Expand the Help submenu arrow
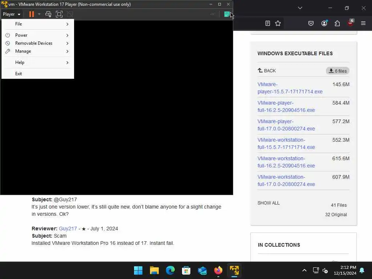The width and height of the screenshot is (372, 279). 67,62
